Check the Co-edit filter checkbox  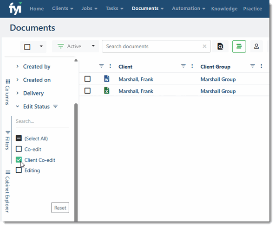pyautogui.click(x=19, y=149)
